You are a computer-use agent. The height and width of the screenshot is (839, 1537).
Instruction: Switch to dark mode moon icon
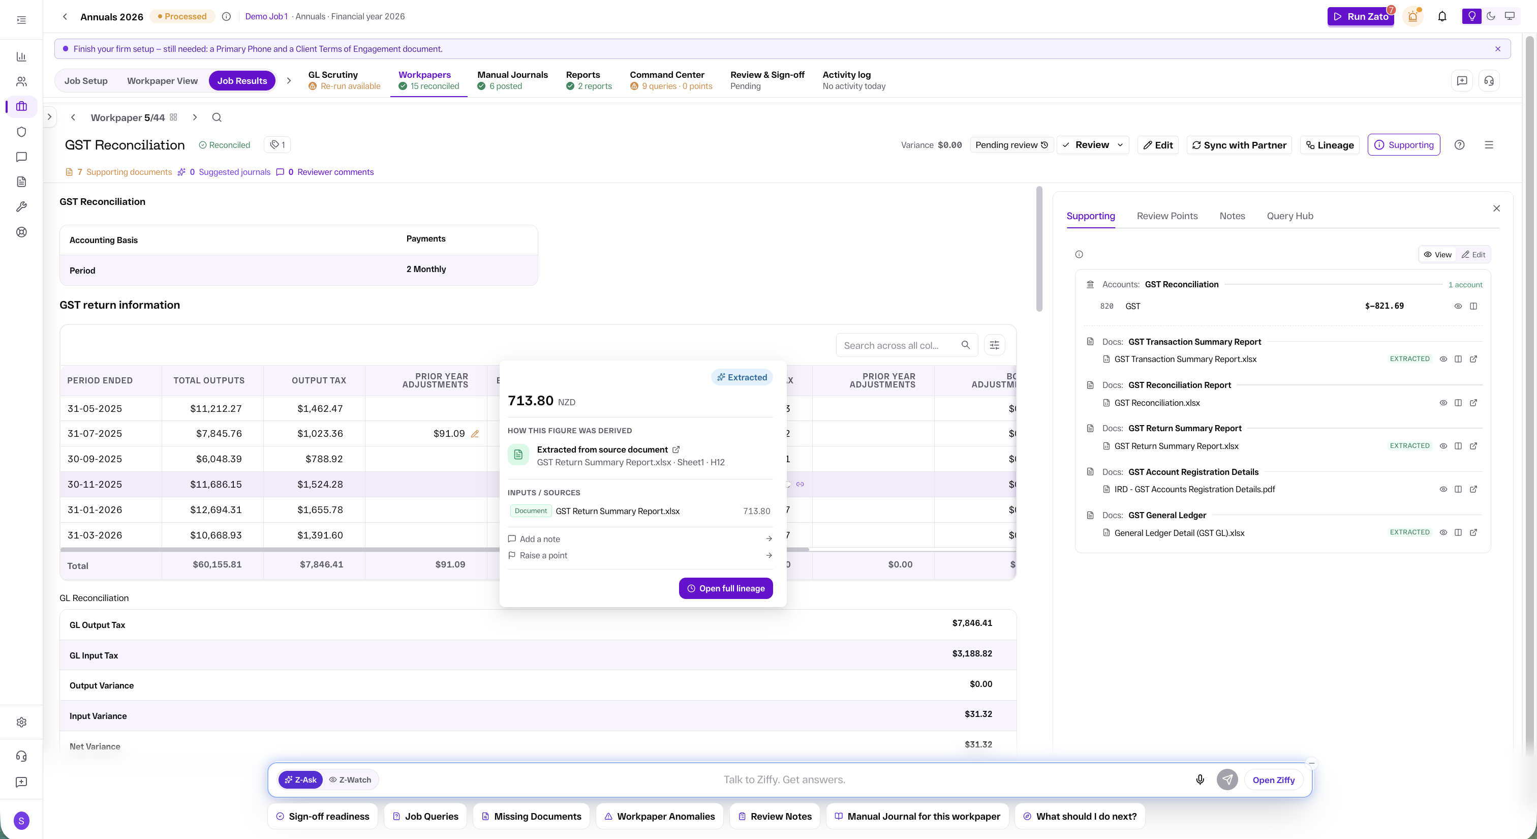tap(1491, 16)
